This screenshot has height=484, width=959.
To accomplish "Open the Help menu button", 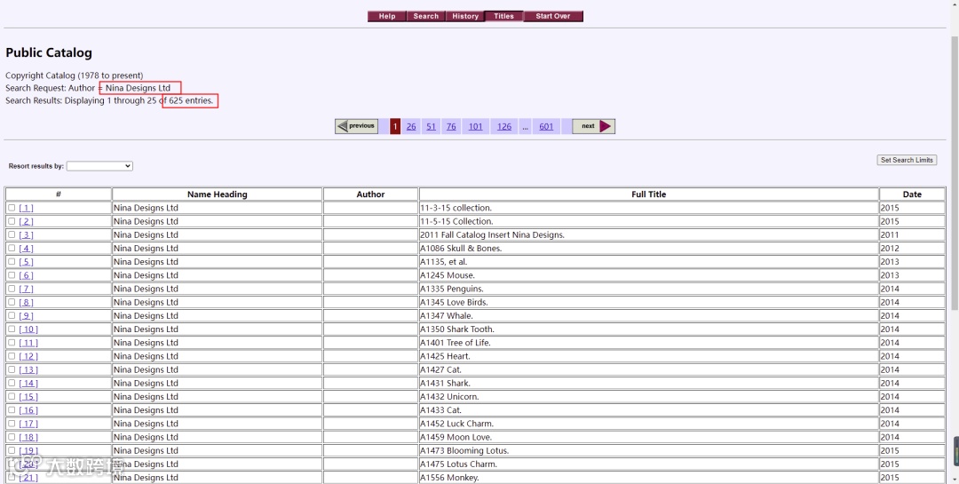I will (x=386, y=17).
